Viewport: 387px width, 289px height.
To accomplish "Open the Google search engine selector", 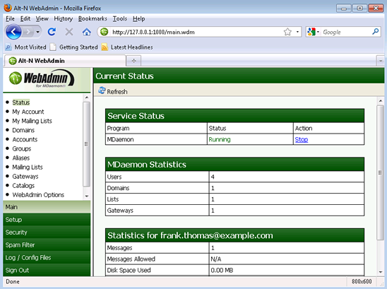I will coord(314,32).
